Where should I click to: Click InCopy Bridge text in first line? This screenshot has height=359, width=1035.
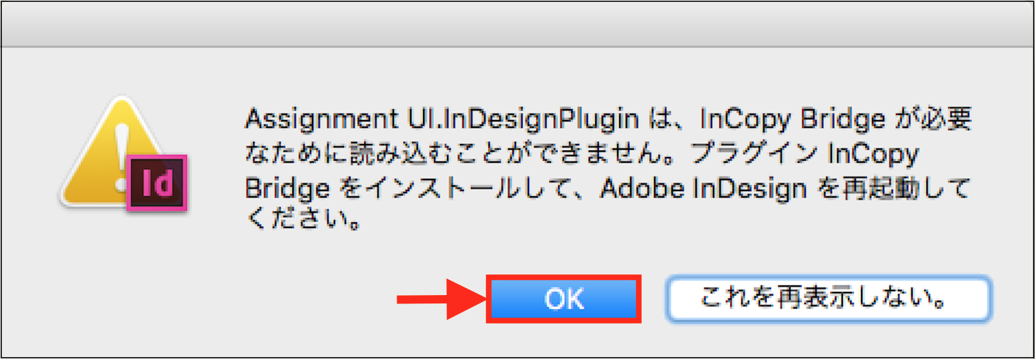pyautogui.click(x=792, y=119)
